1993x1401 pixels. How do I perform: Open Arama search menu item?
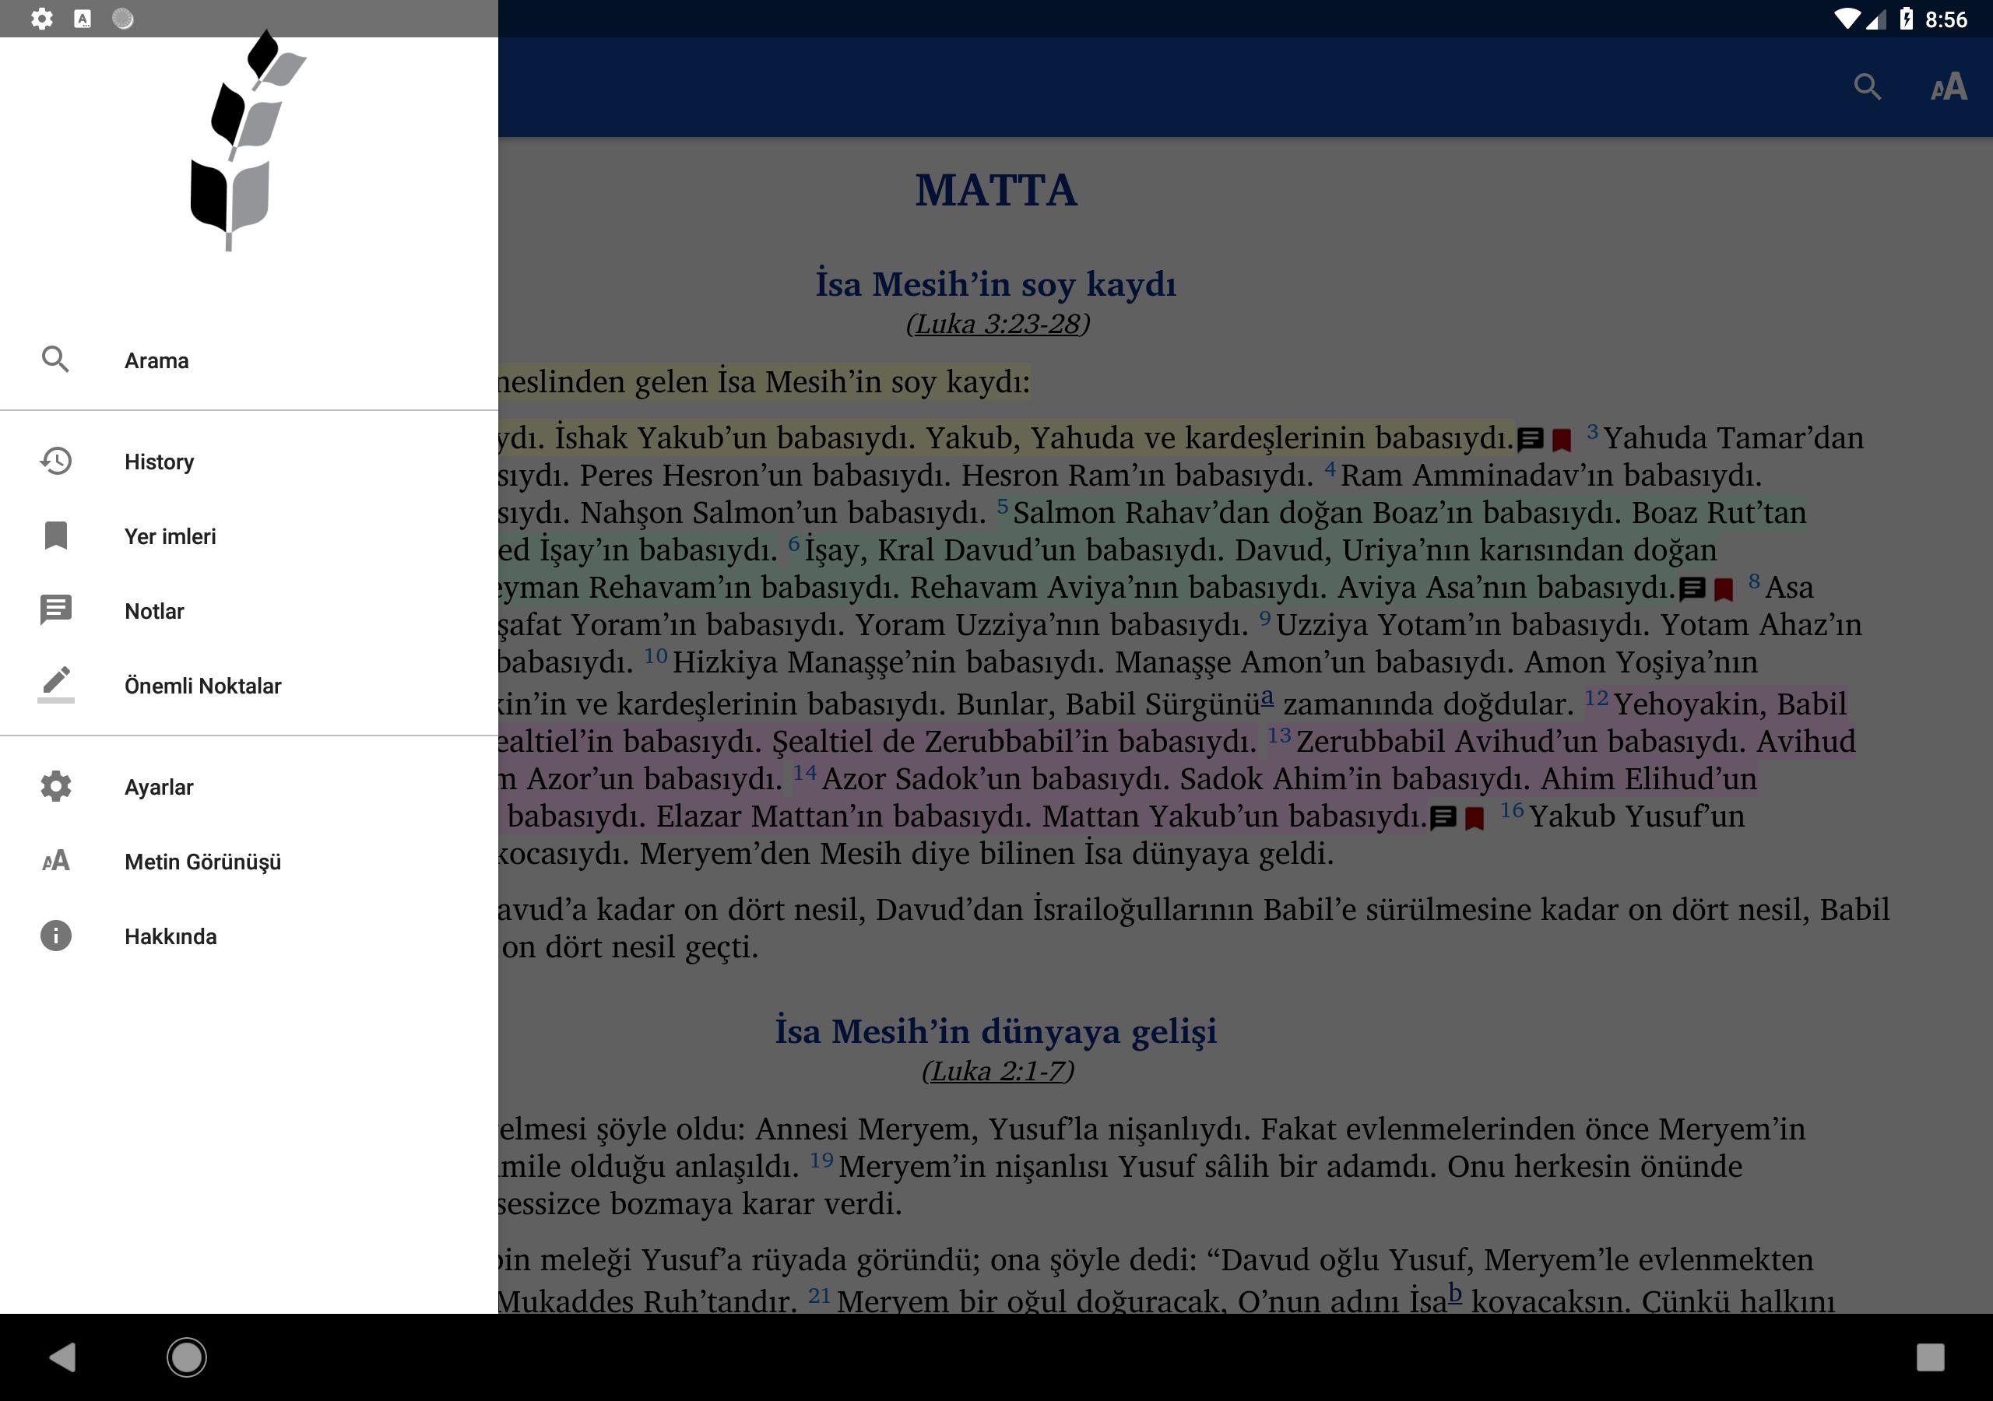249,360
